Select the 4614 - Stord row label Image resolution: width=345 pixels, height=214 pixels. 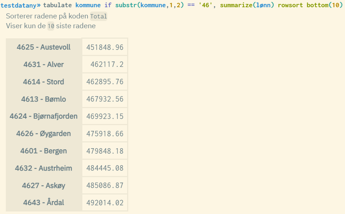[44, 82]
